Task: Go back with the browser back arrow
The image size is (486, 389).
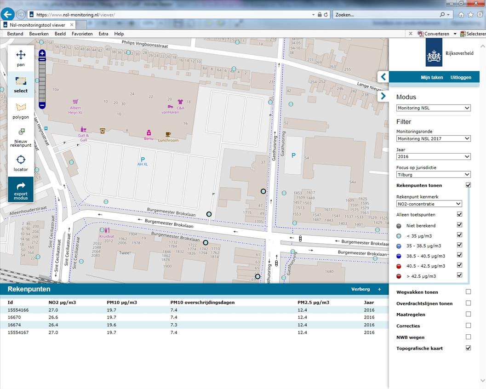Action: coord(8,14)
